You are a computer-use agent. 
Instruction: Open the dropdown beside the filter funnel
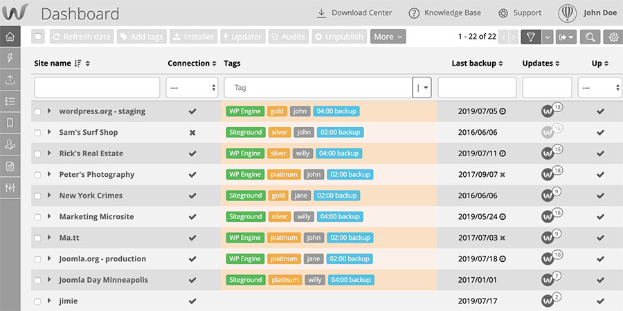coord(548,37)
